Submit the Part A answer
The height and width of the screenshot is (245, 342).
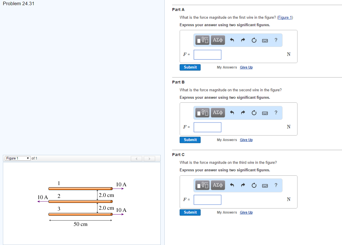tap(190, 67)
